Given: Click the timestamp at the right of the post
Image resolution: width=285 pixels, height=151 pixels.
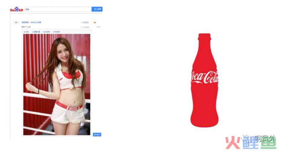Looking at the screenshot, I should click(98, 27).
